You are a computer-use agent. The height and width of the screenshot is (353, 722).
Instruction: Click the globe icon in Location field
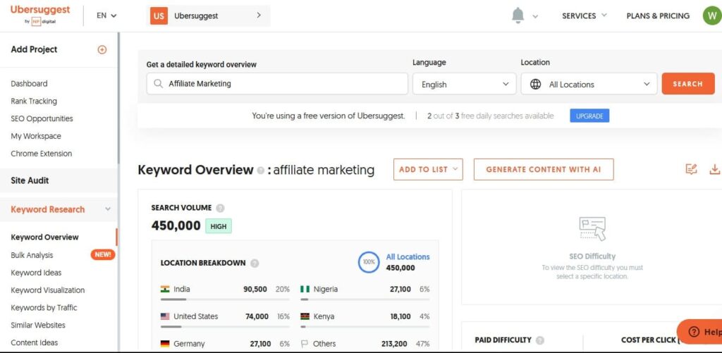pos(536,85)
